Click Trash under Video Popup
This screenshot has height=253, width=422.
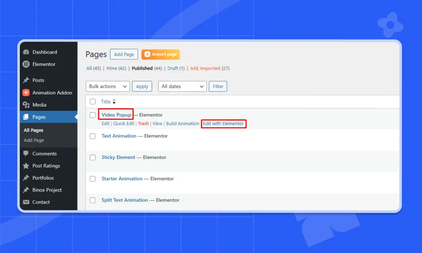[143, 124]
